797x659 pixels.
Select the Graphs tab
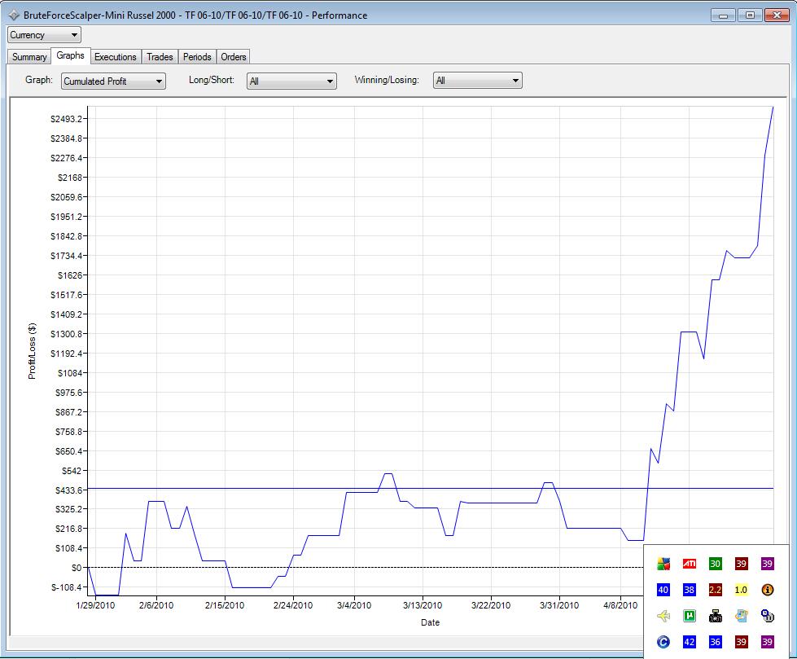(x=70, y=55)
